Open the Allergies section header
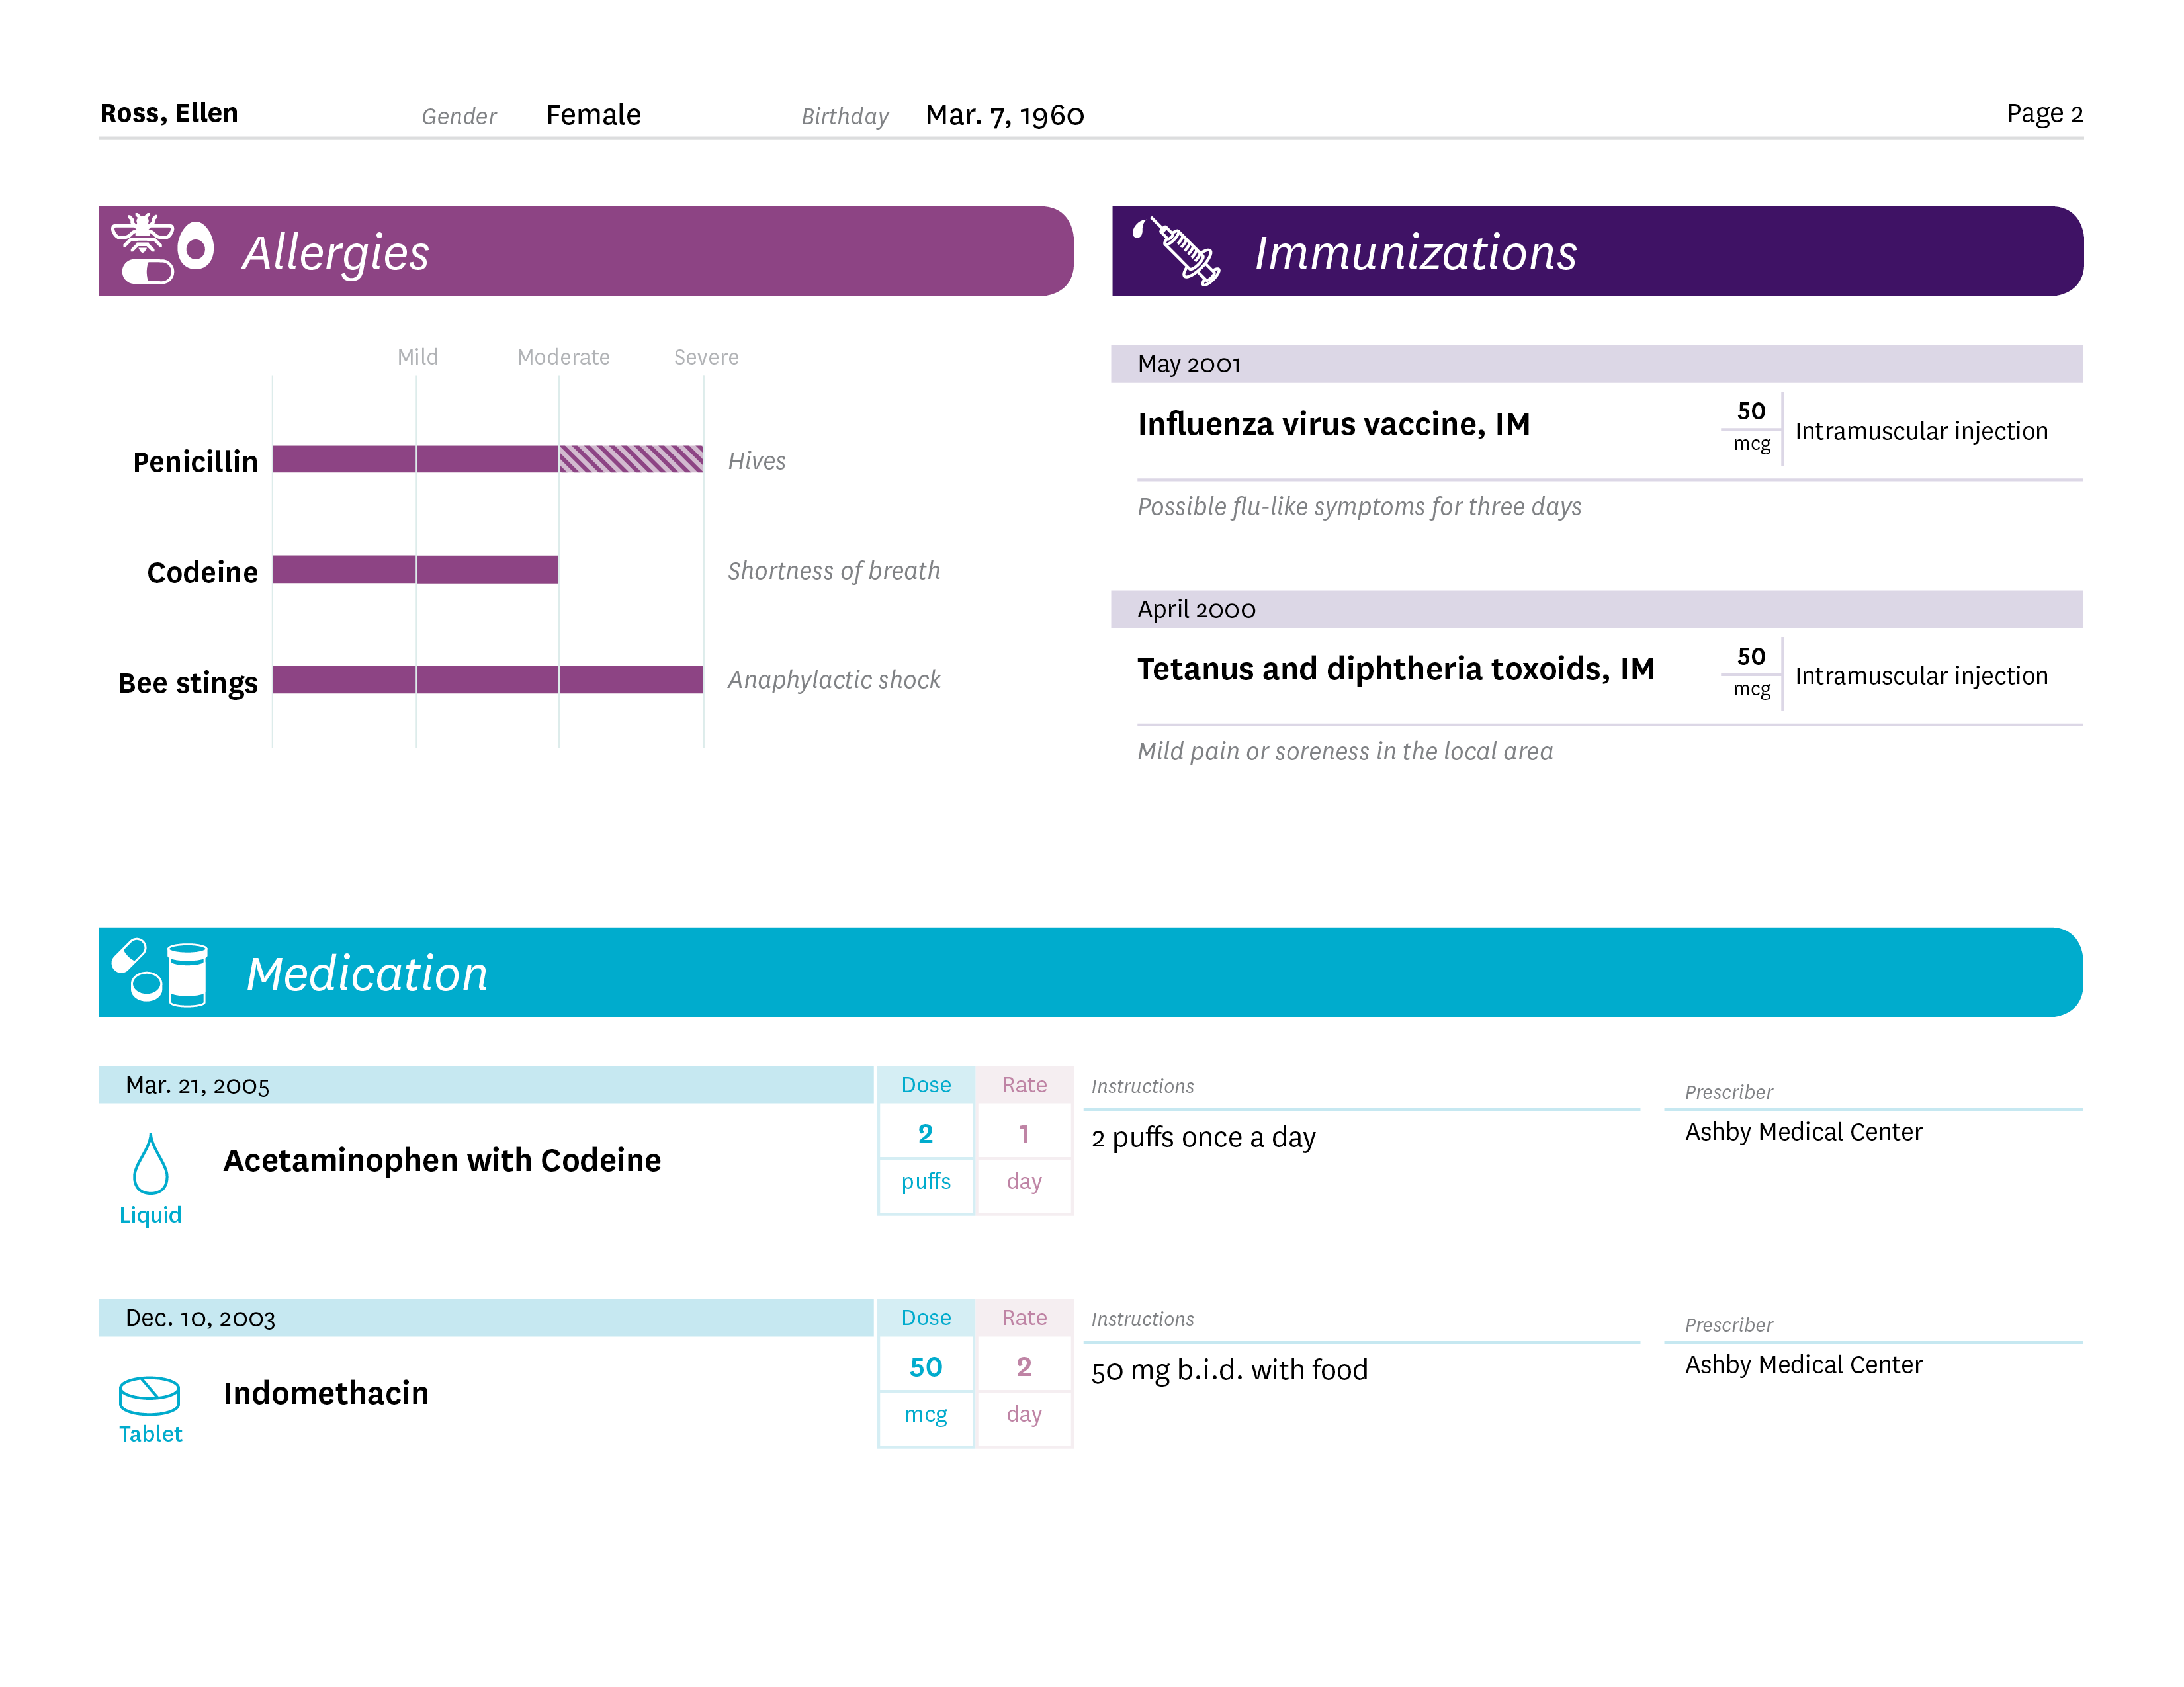2184x1687 pixels. pyautogui.click(x=336, y=252)
